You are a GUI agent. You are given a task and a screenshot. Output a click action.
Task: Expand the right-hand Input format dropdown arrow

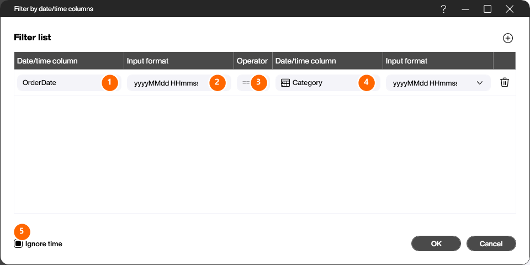(479, 83)
